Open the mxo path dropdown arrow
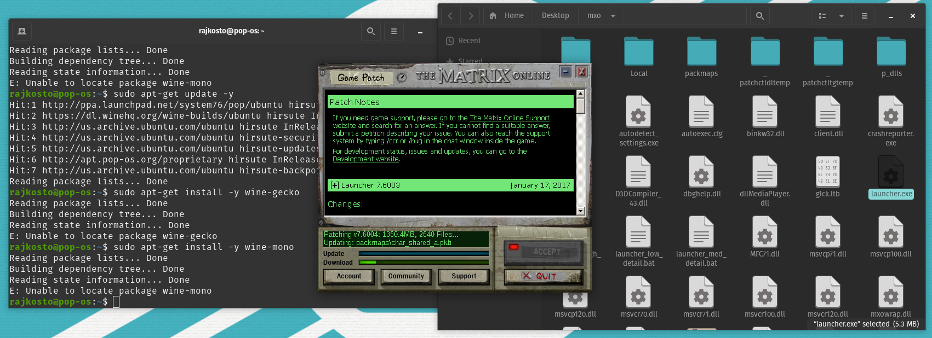The height and width of the screenshot is (338, 932). coord(613,16)
